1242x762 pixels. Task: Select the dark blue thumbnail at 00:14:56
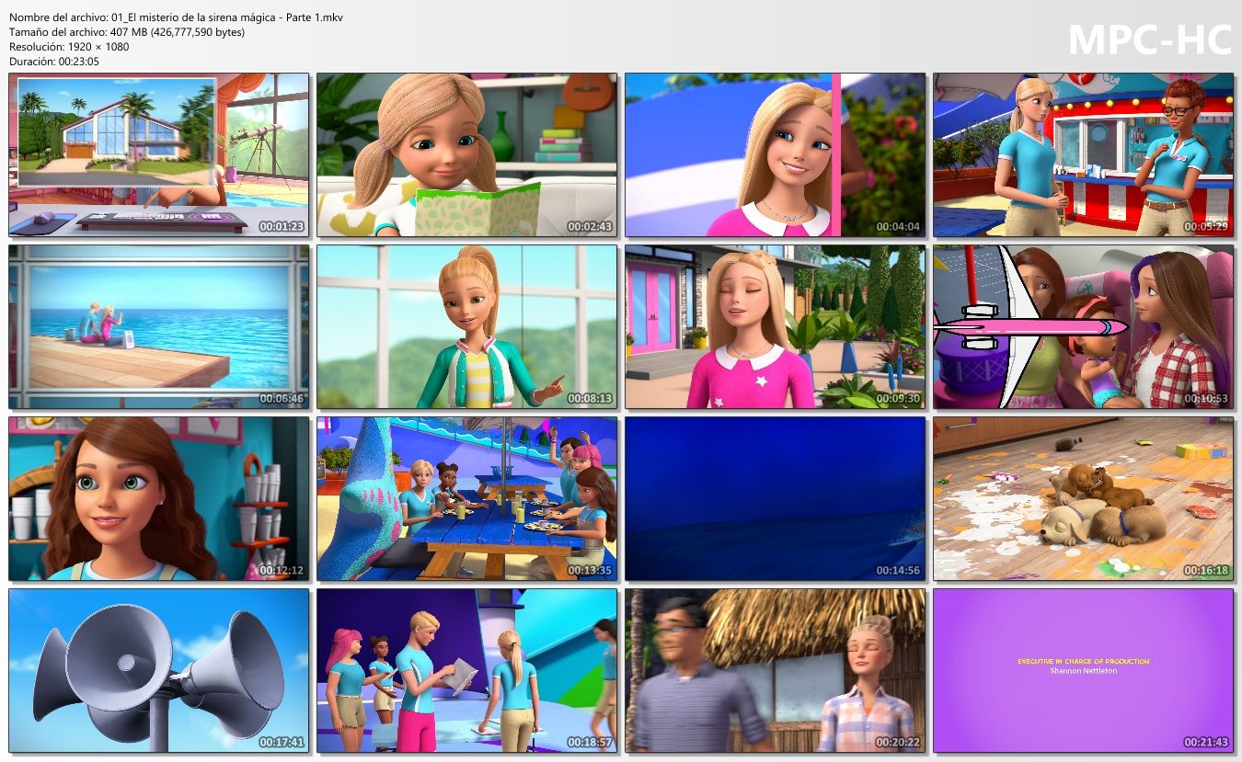[776, 499]
